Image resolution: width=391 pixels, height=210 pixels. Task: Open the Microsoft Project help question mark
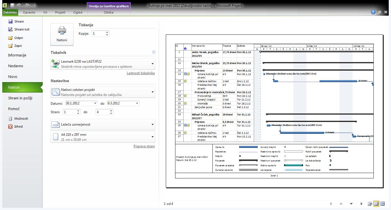tap(373, 12)
